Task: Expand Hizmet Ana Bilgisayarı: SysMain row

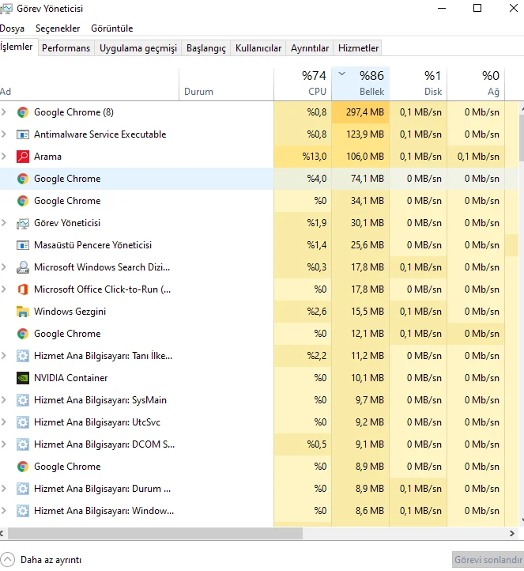Action: tap(5, 400)
